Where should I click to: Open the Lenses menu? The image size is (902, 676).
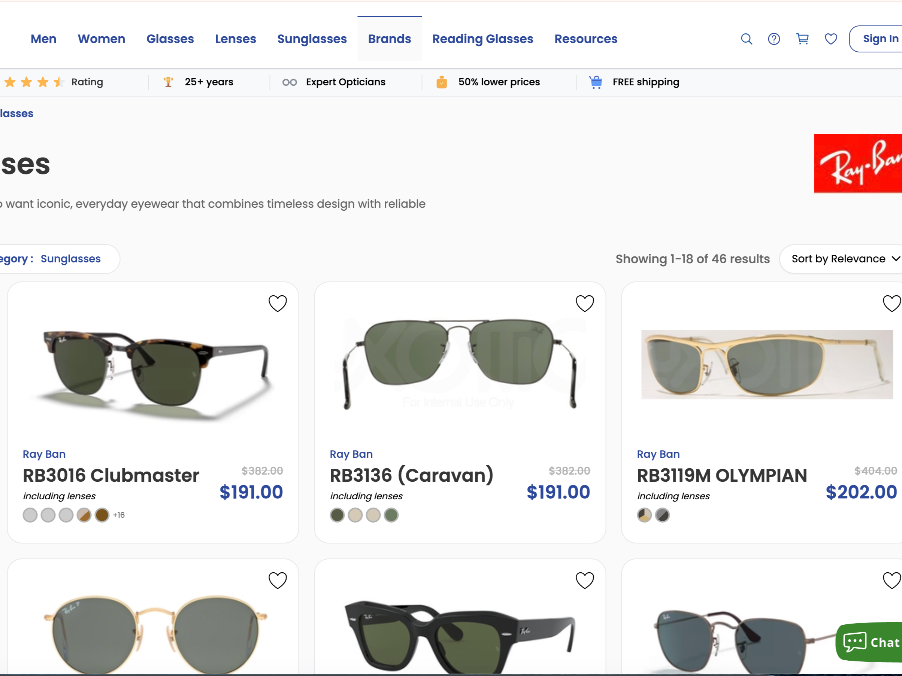(x=236, y=39)
